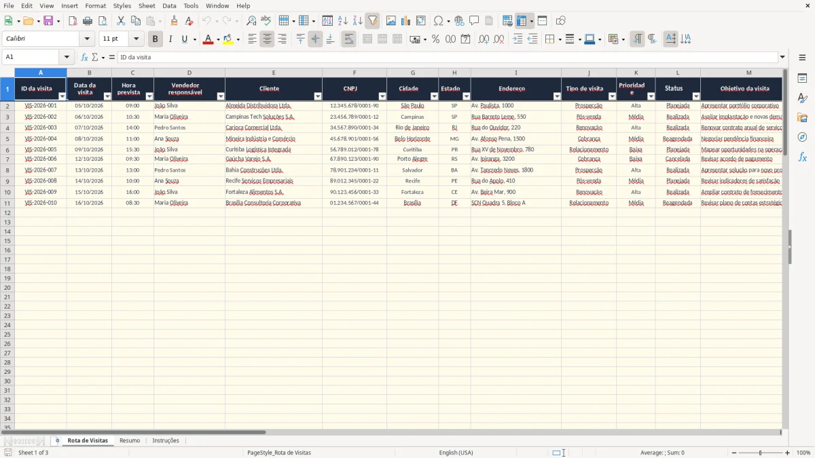The image size is (815, 458).
Task: Open the Styles sidebar panel
Action: [802, 98]
